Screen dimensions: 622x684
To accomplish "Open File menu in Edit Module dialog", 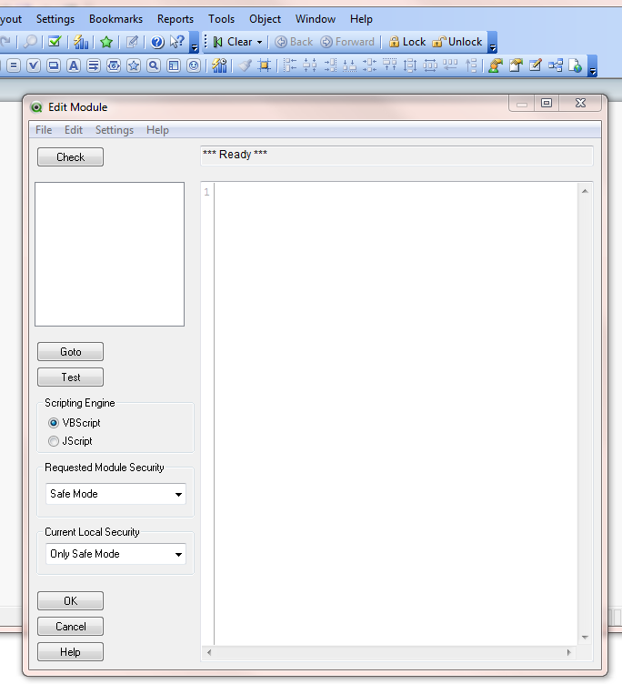I will click(44, 130).
